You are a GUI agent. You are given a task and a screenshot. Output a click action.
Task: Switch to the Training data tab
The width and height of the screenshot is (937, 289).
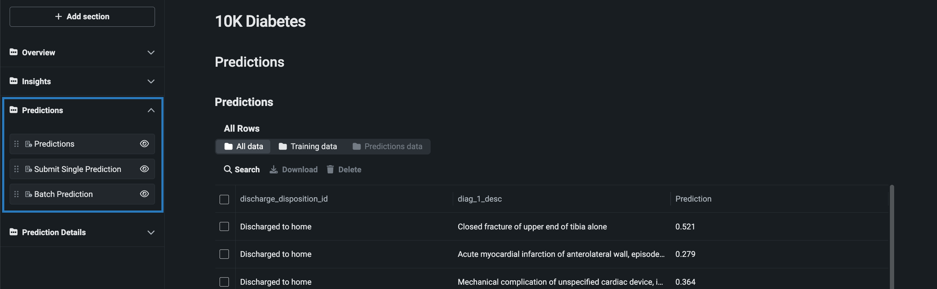click(x=308, y=147)
